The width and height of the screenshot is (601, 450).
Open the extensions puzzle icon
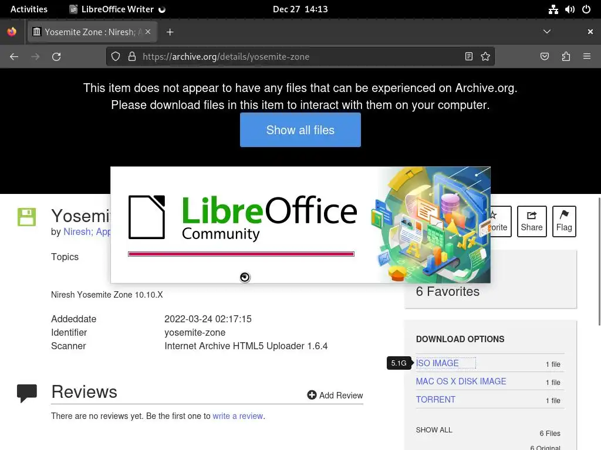click(x=566, y=57)
